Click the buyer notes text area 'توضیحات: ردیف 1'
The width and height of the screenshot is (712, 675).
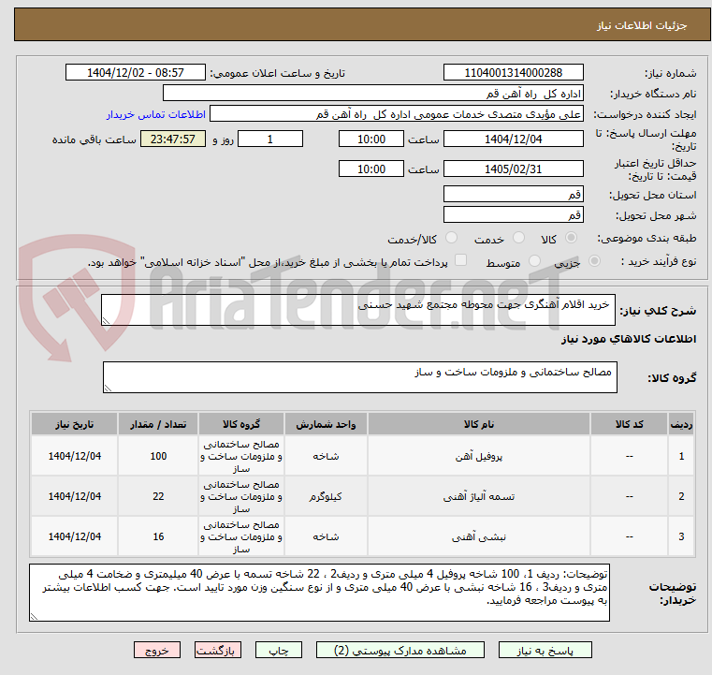point(319,593)
